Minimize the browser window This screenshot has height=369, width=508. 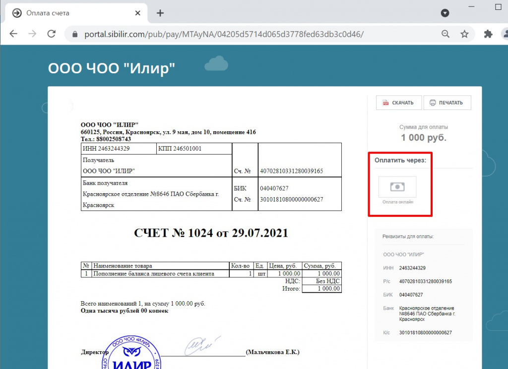click(471, 6)
